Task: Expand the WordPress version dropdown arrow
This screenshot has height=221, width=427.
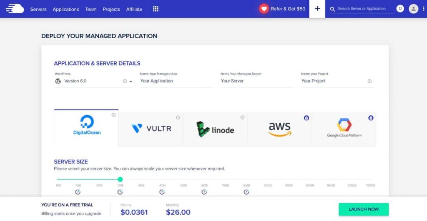Action: point(131,82)
